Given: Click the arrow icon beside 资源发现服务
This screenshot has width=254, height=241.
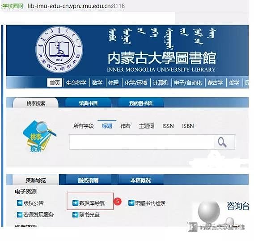Looking at the screenshot, I should coord(19,215).
